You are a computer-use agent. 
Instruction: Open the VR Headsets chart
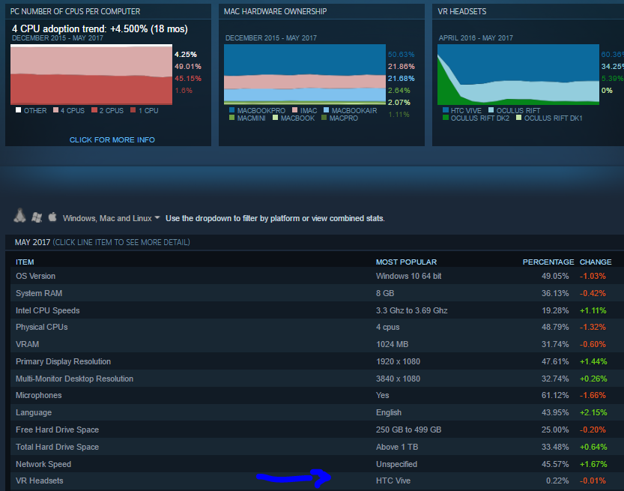click(518, 74)
